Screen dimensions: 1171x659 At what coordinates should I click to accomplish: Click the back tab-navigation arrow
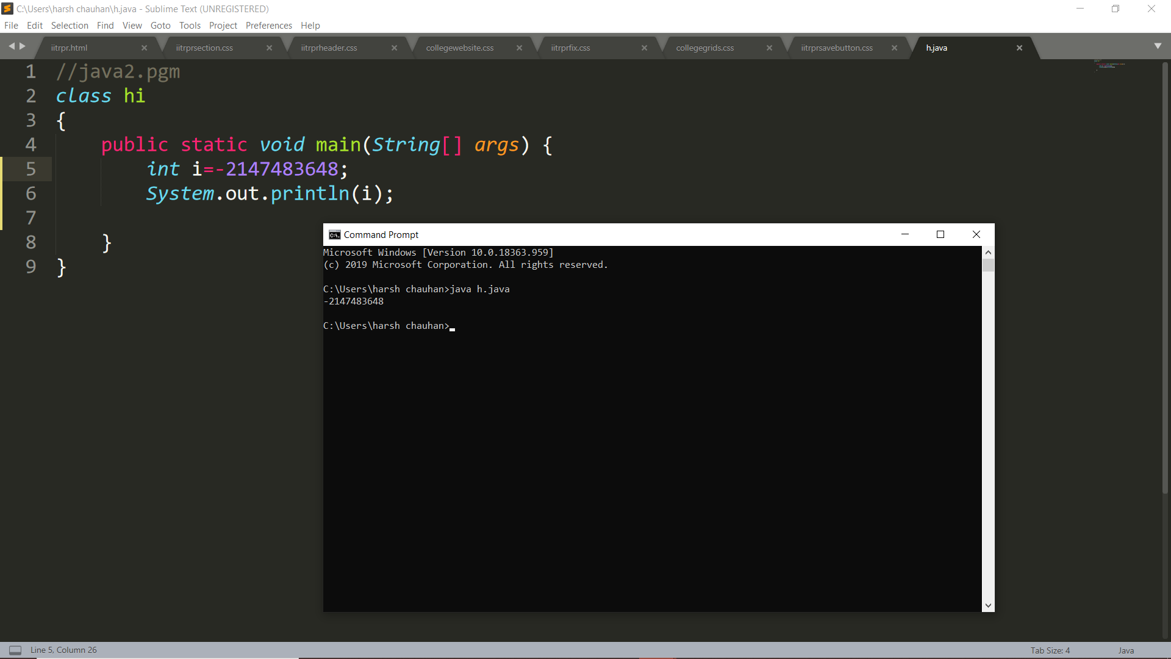pyautogui.click(x=12, y=46)
